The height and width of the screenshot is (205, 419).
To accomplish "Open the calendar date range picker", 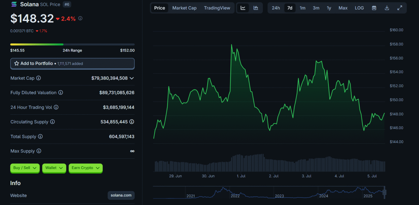I will (374, 8).
